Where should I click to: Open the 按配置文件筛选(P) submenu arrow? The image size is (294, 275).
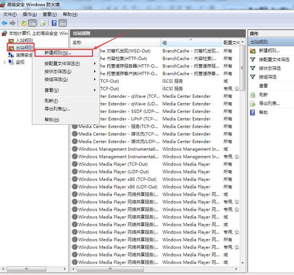(x=95, y=63)
